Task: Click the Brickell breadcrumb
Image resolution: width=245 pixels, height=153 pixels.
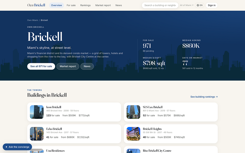Action: 44,20
